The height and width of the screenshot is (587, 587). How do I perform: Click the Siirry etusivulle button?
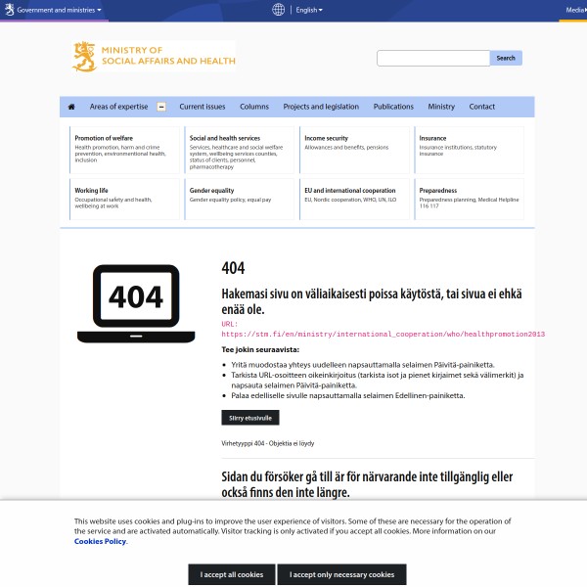pyautogui.click(x=250, y=418)
